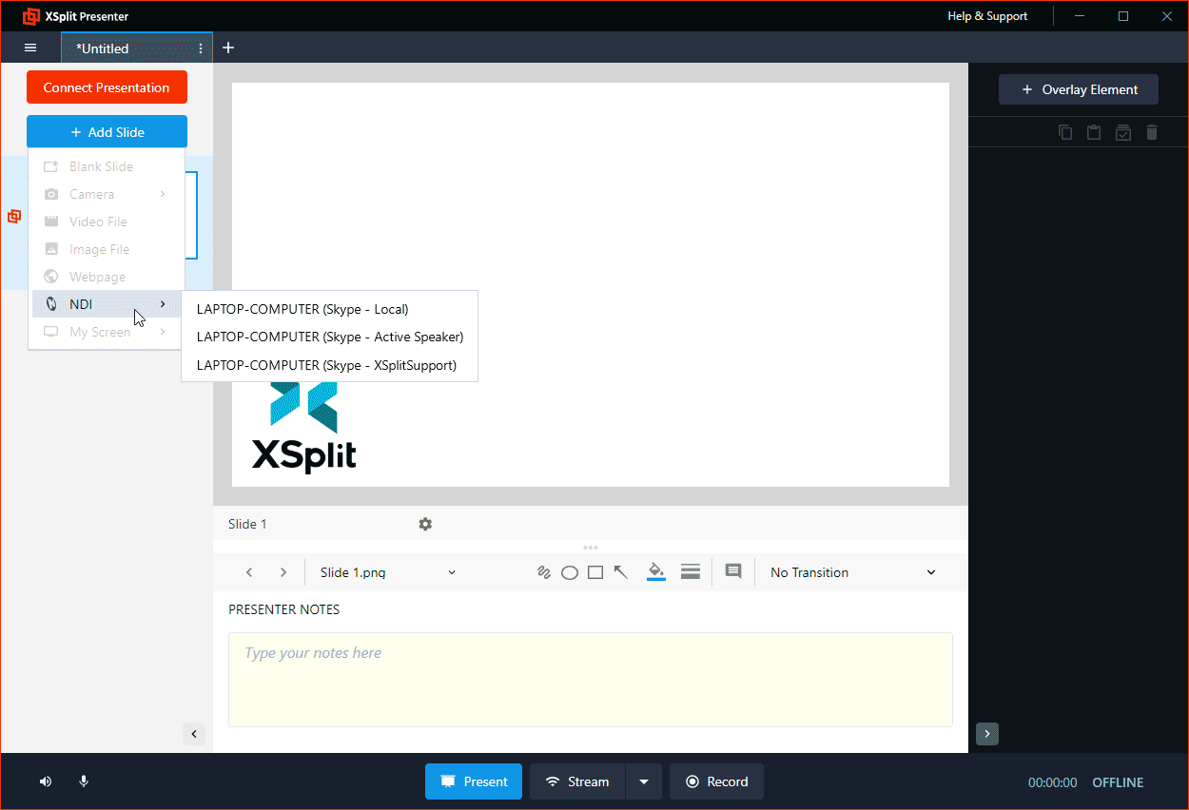Click the 00:00:00 timer

pos(1053,782)
